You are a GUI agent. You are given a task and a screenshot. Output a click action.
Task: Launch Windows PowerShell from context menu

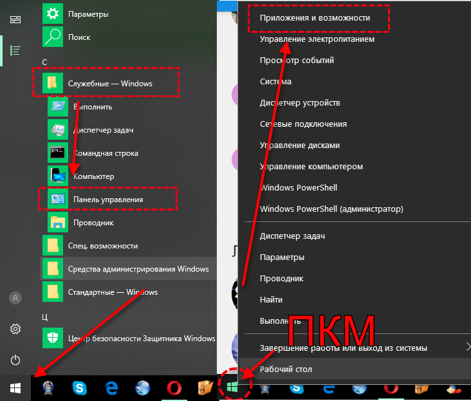[x=299, y=187]
